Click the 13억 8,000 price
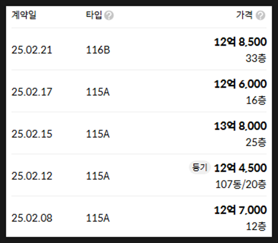The height and width of the screenshot is (243, 278). tap(240, 126)
